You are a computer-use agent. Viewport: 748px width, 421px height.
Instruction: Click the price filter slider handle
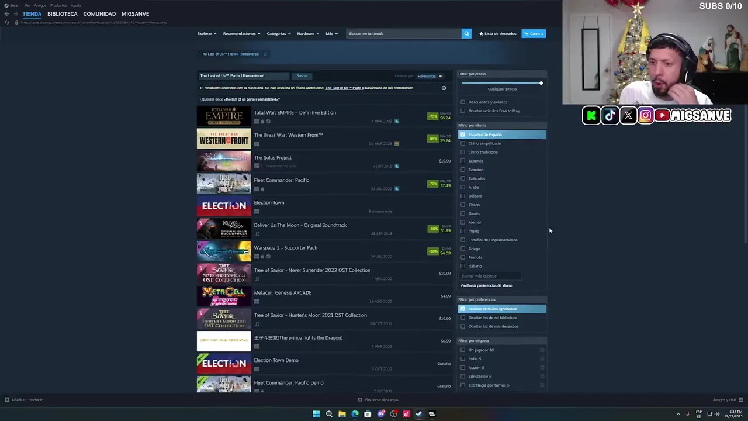click(x=541, y=83)
